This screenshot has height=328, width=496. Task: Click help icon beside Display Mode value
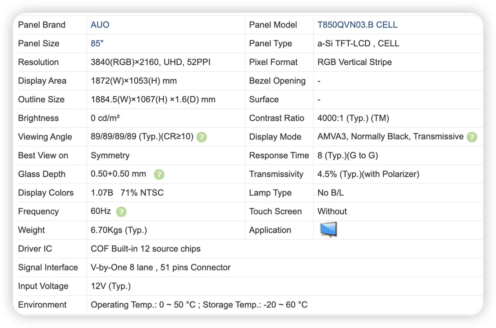(x=472, y=137)
